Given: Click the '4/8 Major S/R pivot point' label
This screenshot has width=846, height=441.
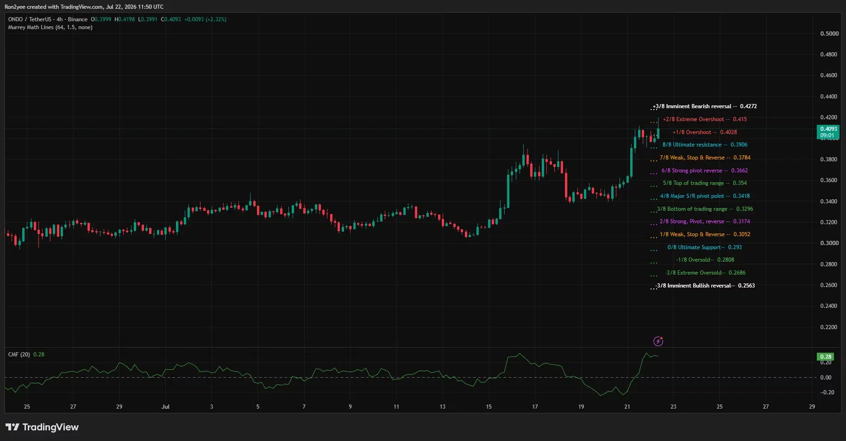Looking at the screenshot, I should click(x=705, y=196).
